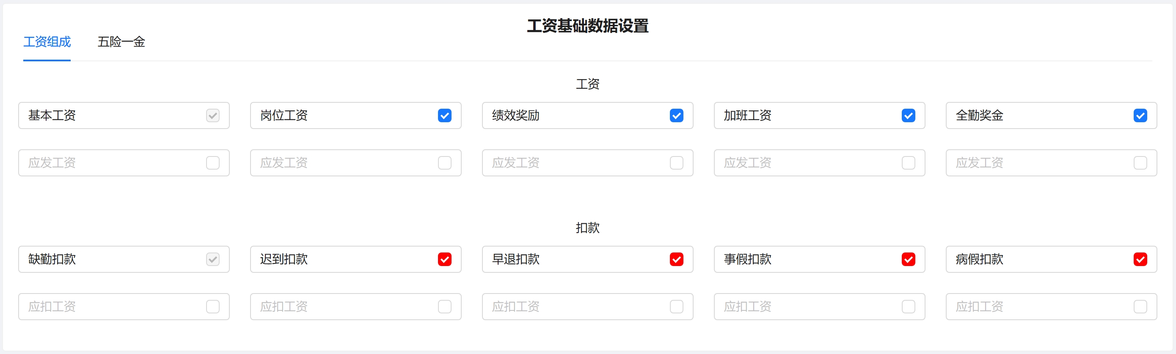
Task: Toggle the 病假扣款 checkbox
Action: [x=1140, y=259]
